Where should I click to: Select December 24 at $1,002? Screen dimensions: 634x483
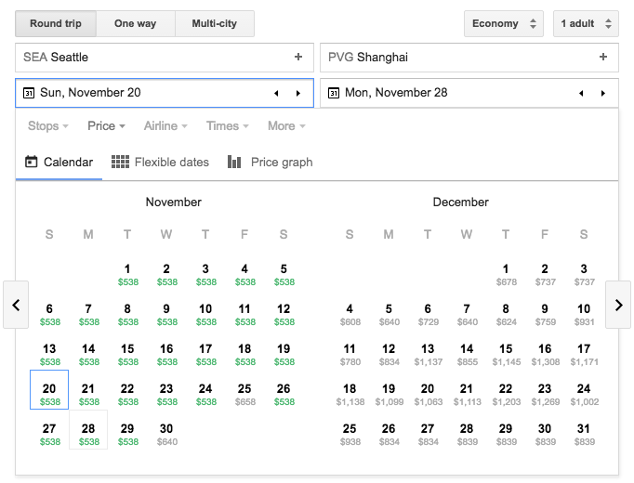click(584, 395)
